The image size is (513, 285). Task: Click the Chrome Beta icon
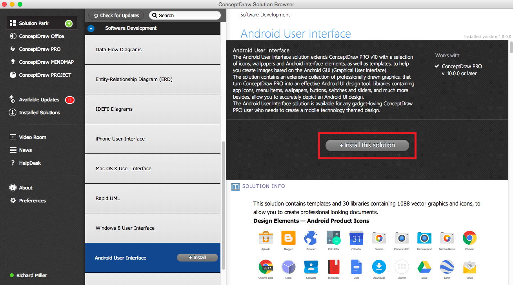[266, 267]
